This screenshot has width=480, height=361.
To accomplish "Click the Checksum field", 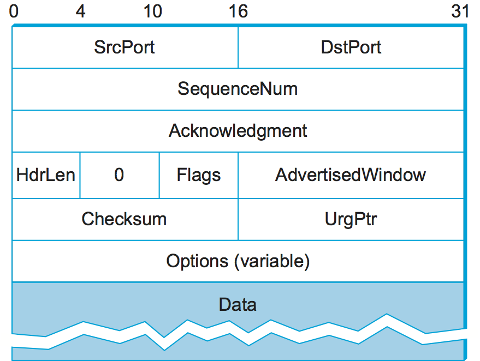I will click(x=125, y=219).
